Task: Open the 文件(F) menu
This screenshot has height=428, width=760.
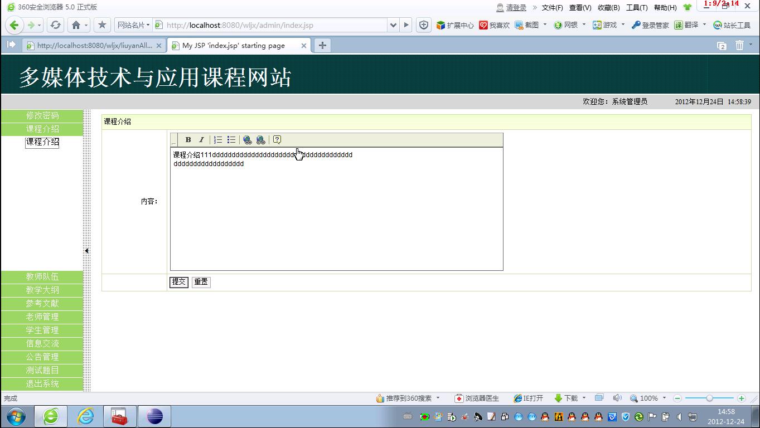Action: 552,8
